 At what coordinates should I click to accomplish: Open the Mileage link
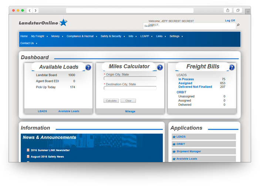(x=130, y=111)
